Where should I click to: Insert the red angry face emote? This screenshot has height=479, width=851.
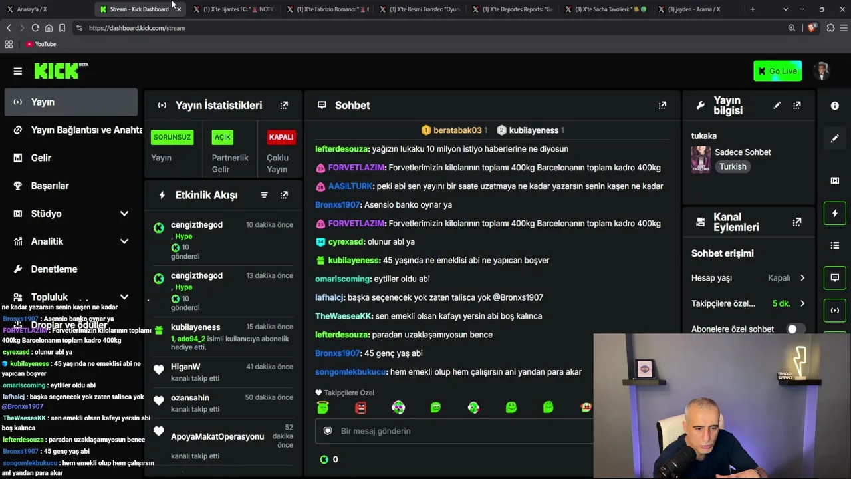pyautogui.click(x=360, y=407)
